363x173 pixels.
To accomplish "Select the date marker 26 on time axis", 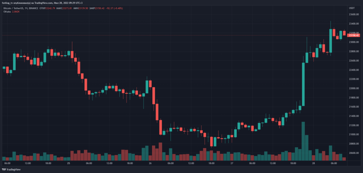I will coord(150,163).
